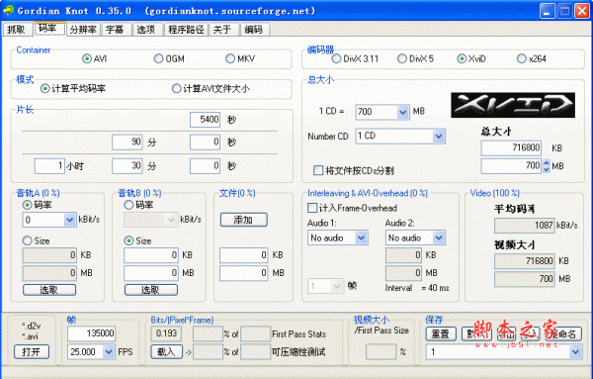Image resolution: width=593 pixels, height=379 pixels.
Task: Click the 0.193 Bits/(Pixel*Frame) value
Action: click(x=166, y=333)
